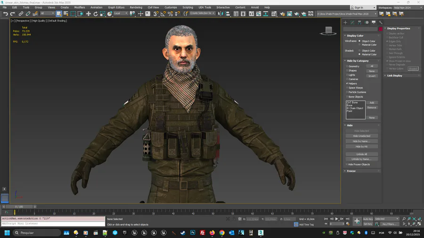
Task: Open the selection filter All dropdown
Action: pos(47,13)
